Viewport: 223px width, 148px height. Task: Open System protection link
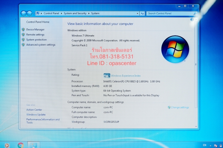pos(36,40)
